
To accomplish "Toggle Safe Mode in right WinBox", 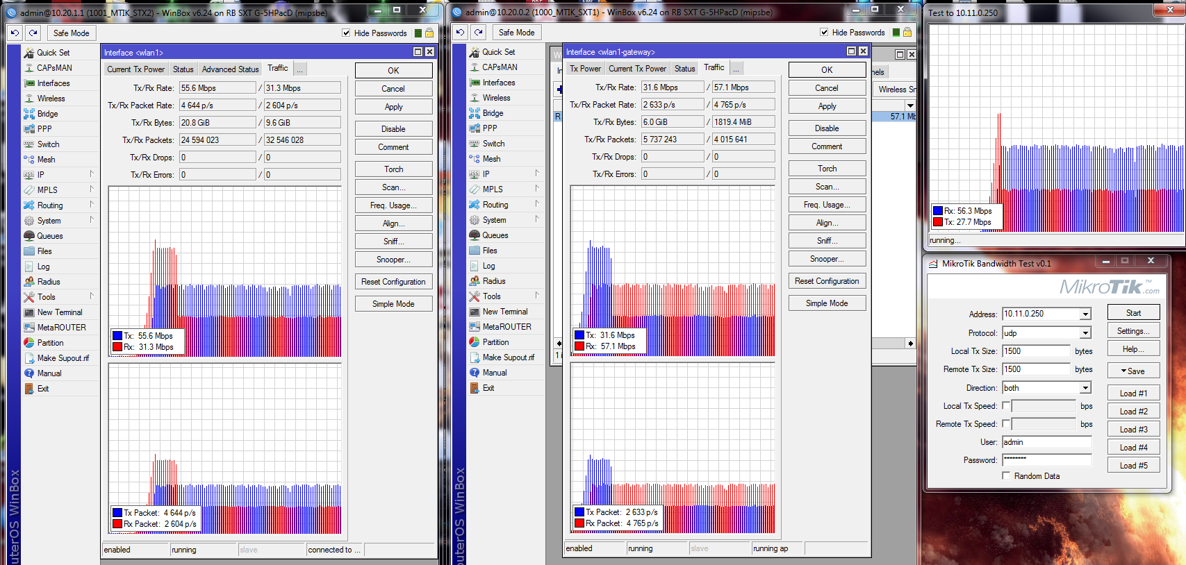I will pyautogui.click(x=517, y=32).
